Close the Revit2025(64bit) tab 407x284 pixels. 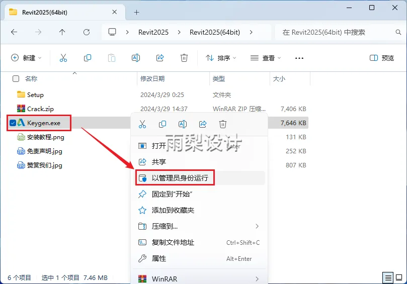[x=115, y=12]
